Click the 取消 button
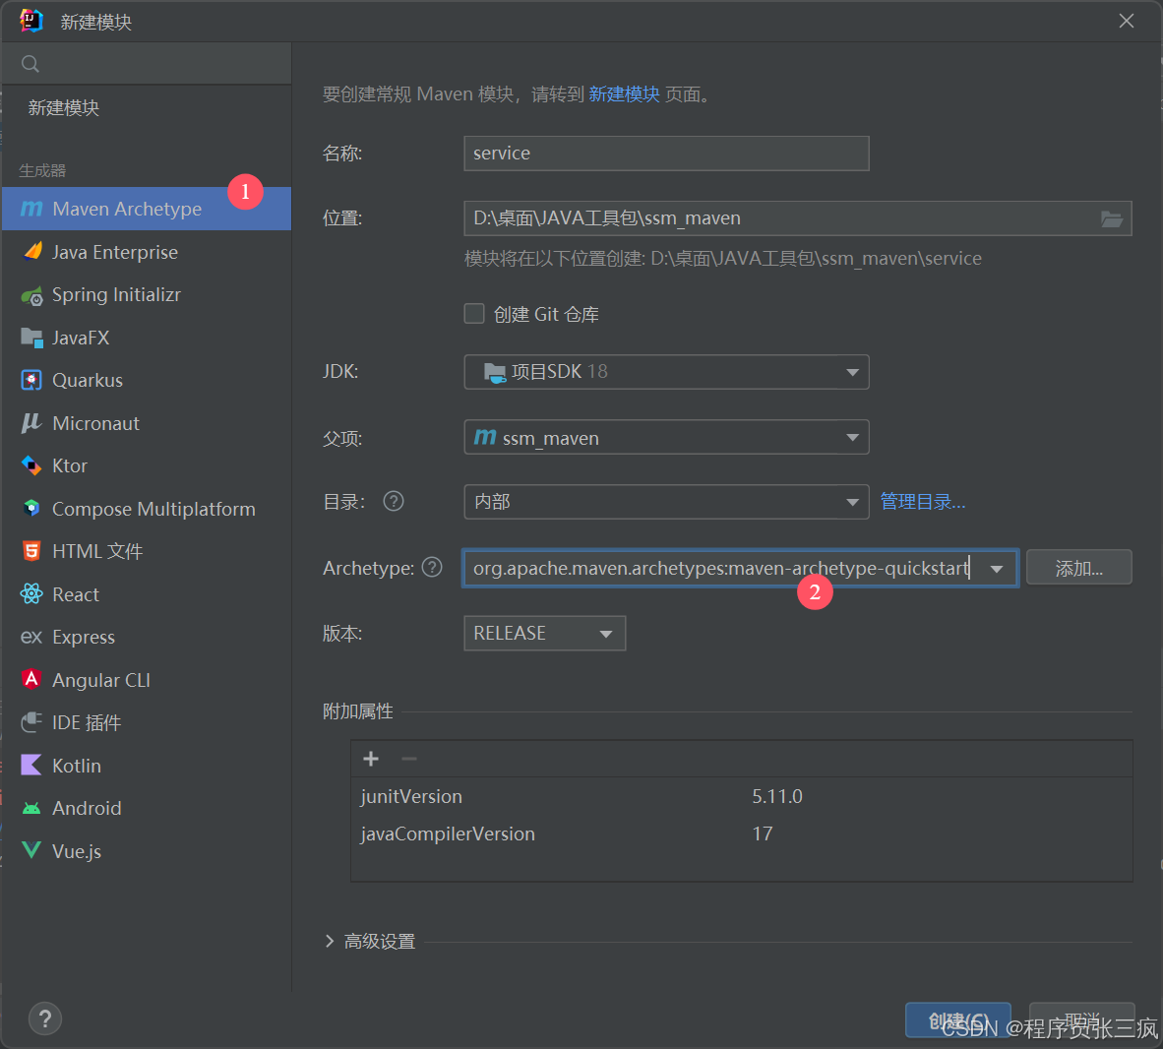 tap(1081, 1020)
